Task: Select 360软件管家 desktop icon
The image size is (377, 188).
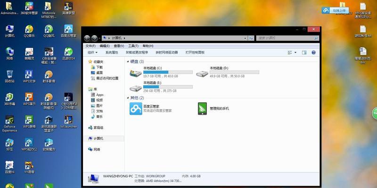Action: 29,8
